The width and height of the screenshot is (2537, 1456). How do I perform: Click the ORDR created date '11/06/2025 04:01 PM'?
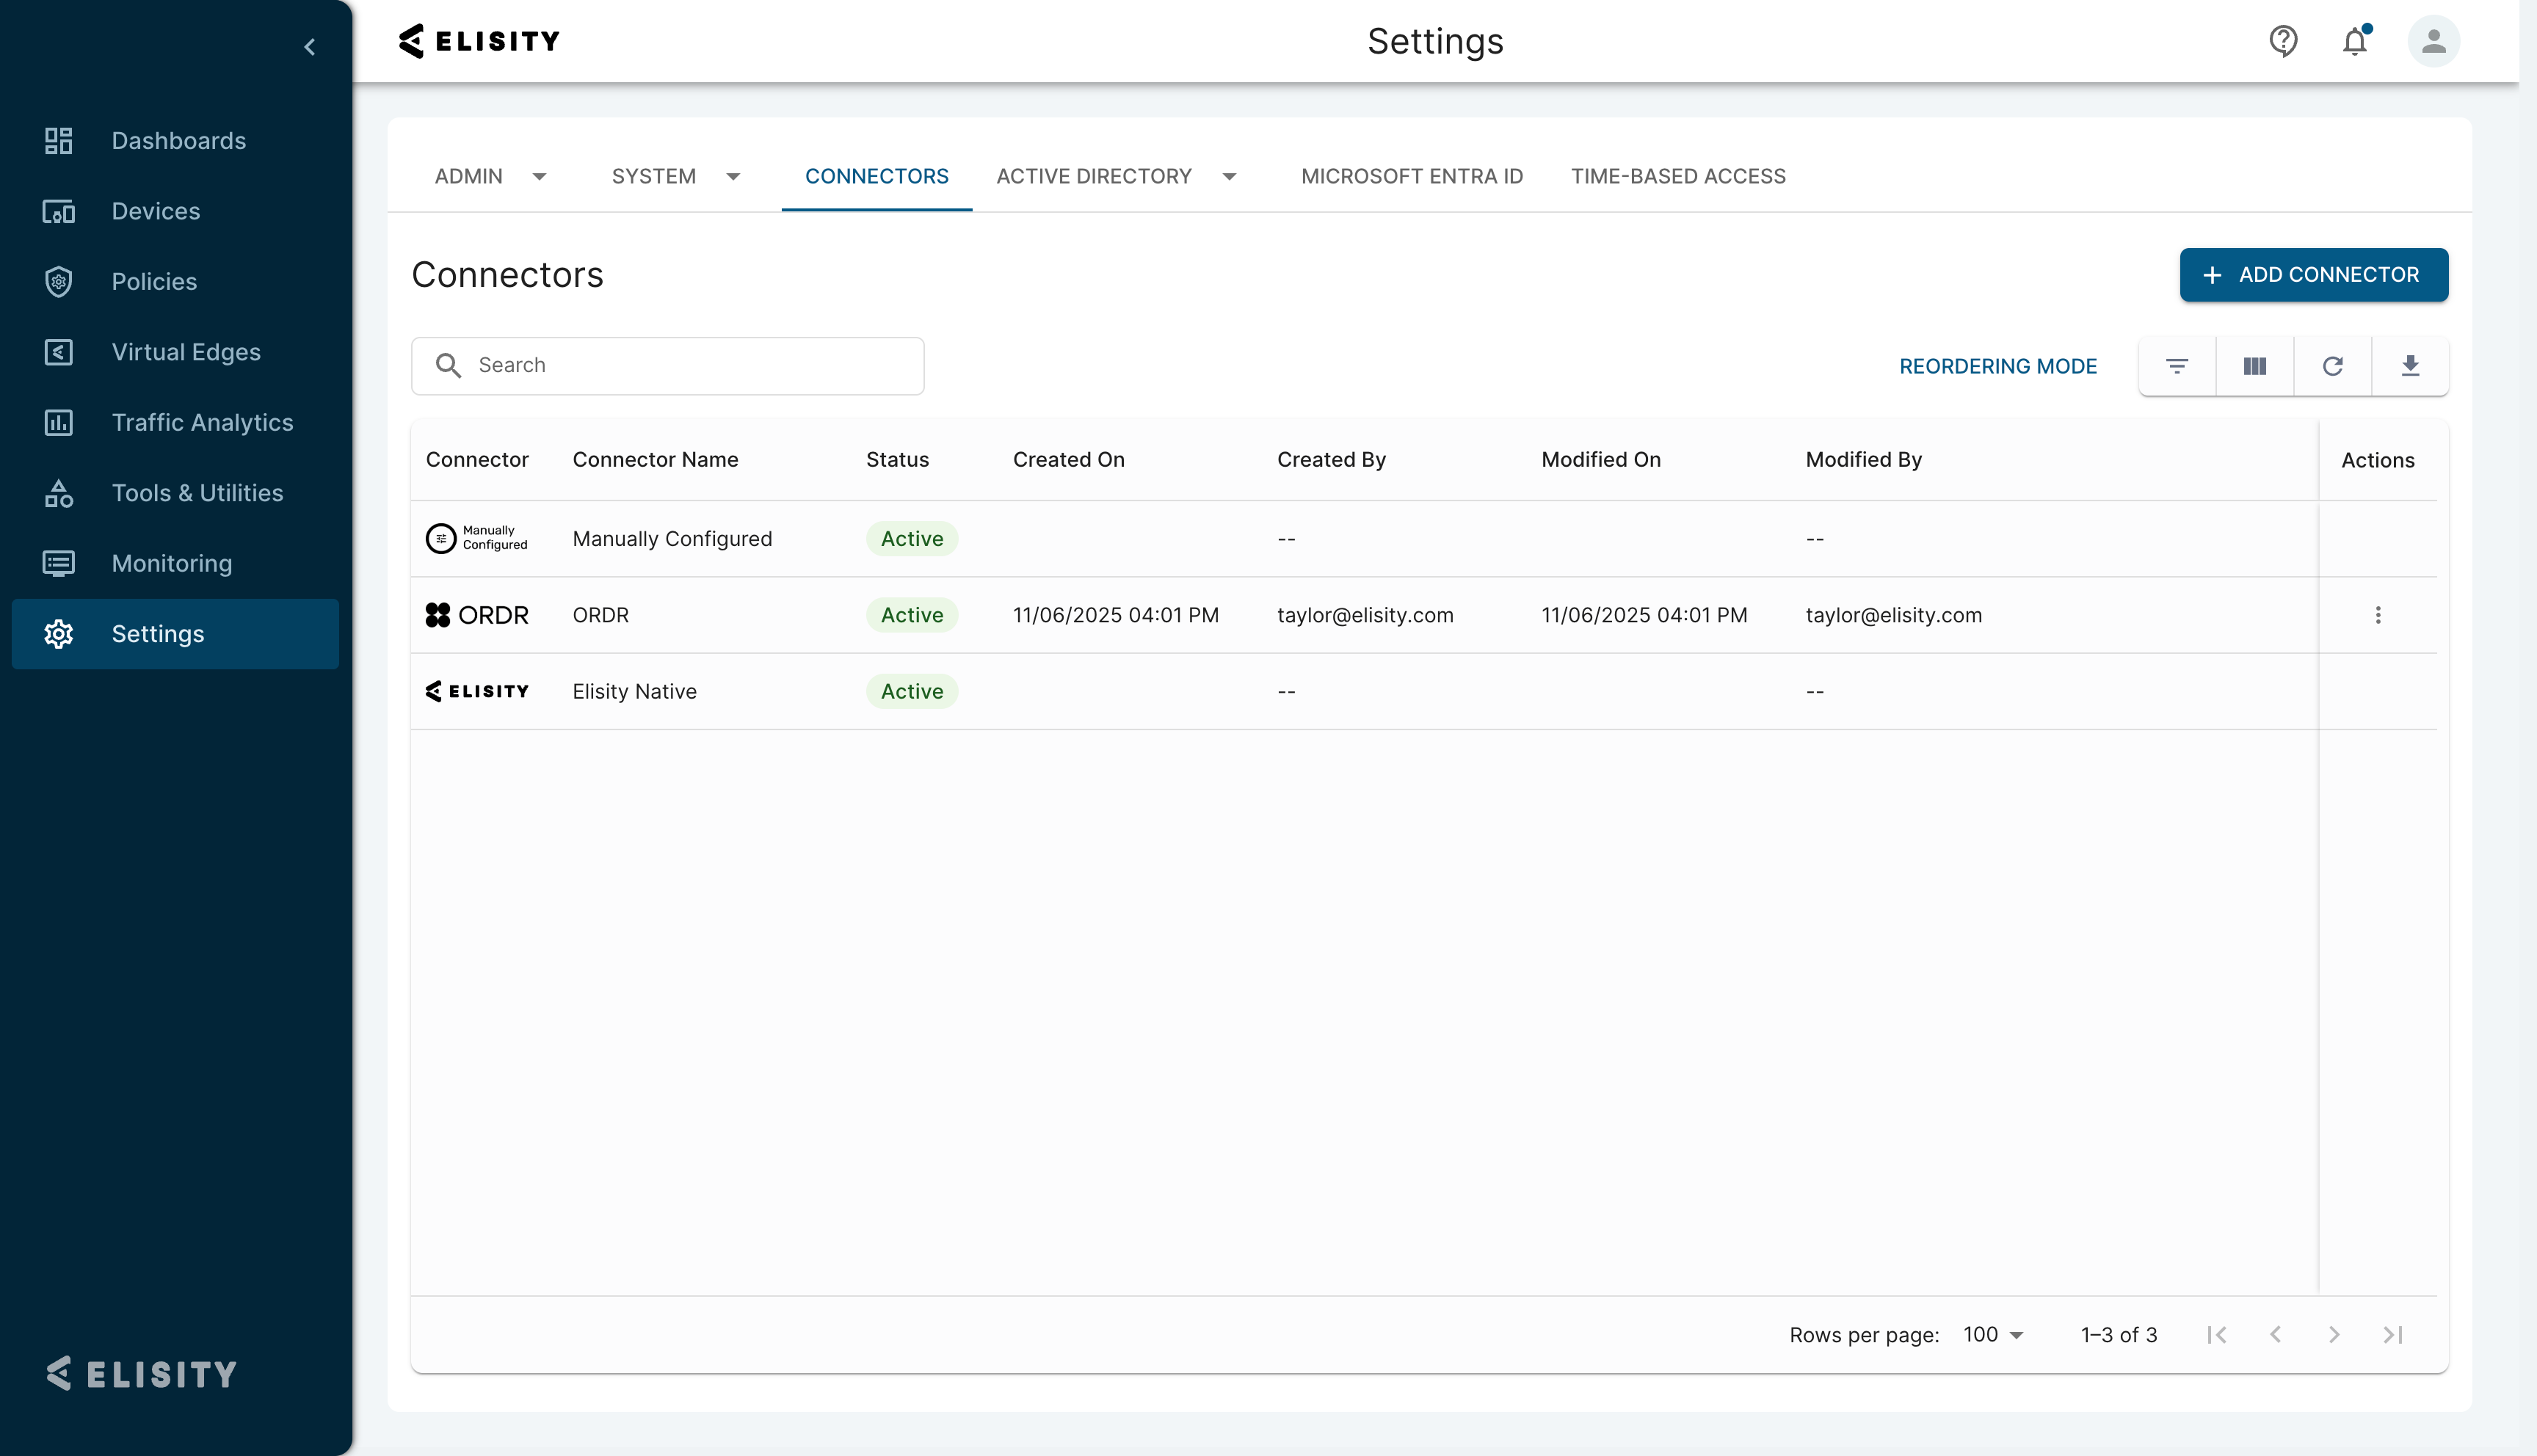pos(1115,615)
